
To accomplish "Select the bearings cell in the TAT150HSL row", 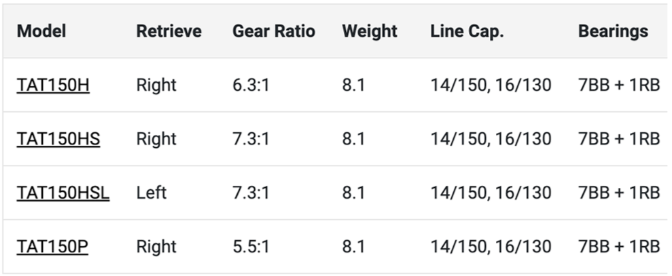I will point(618,193).
